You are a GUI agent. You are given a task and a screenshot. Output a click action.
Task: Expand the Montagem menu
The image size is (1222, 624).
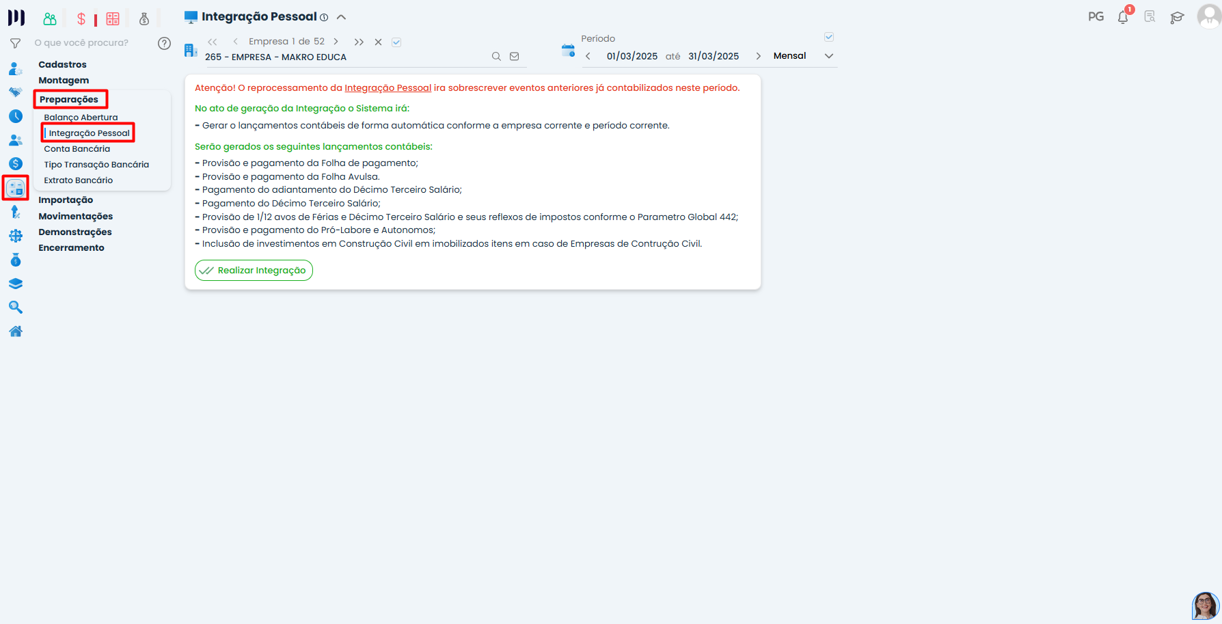(64, 80)
